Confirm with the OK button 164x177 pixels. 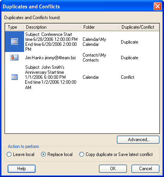113,169
